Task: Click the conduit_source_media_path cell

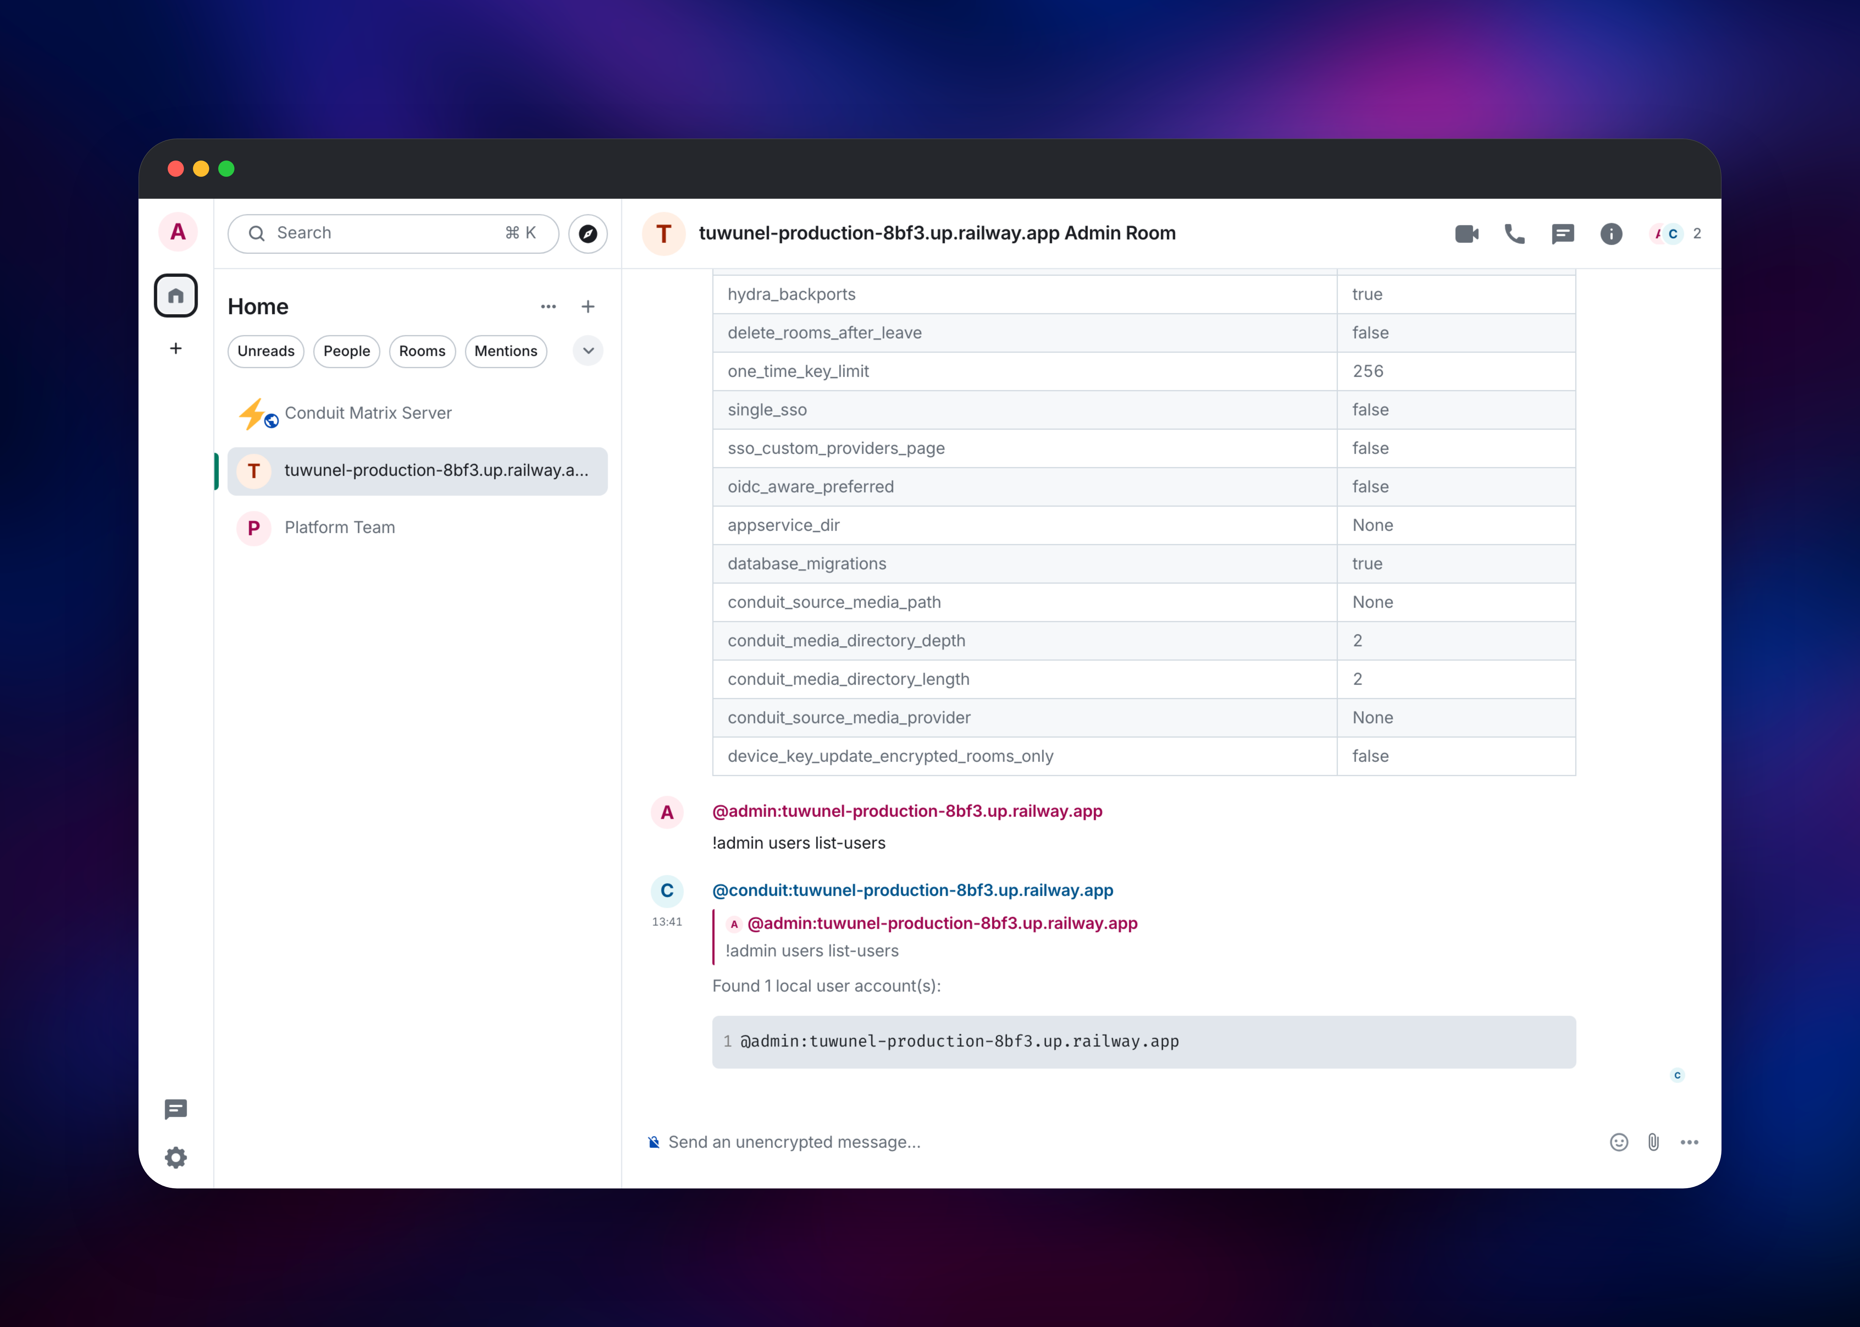Action: pos(1024,602)
